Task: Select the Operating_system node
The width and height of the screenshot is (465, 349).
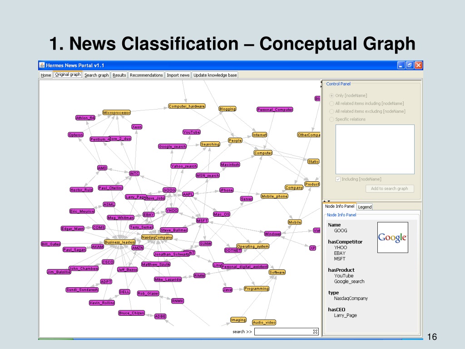Action: [x=253, y=246]
